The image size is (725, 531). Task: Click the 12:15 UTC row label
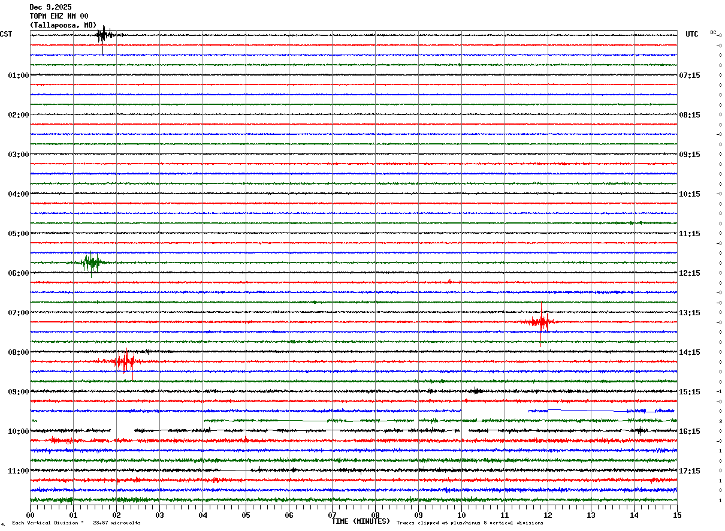coord(690,273)
